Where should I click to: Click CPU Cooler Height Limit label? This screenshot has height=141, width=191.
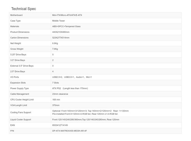click(x=22, y=100)
